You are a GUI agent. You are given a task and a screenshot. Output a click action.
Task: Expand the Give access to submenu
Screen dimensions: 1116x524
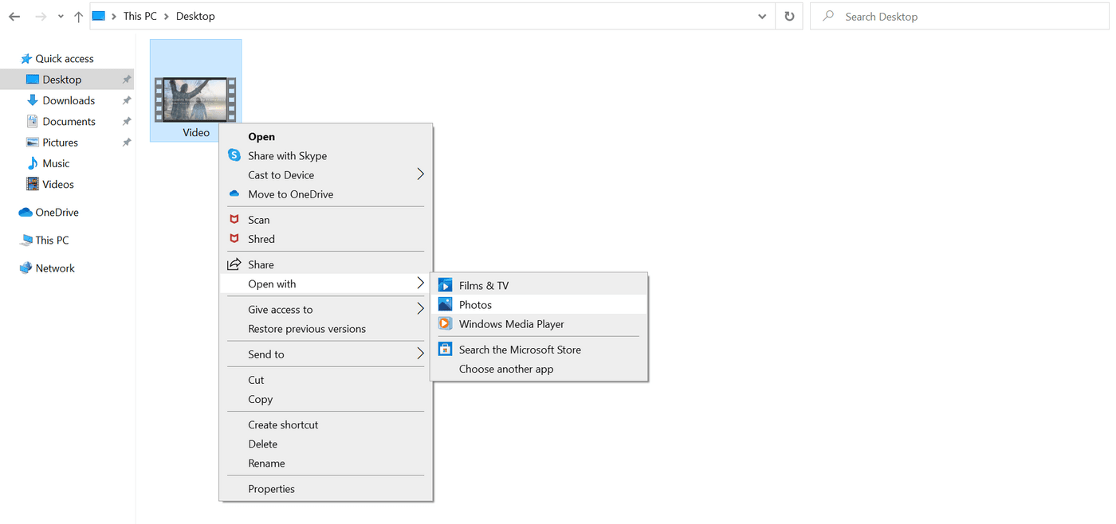coord(420,308)
